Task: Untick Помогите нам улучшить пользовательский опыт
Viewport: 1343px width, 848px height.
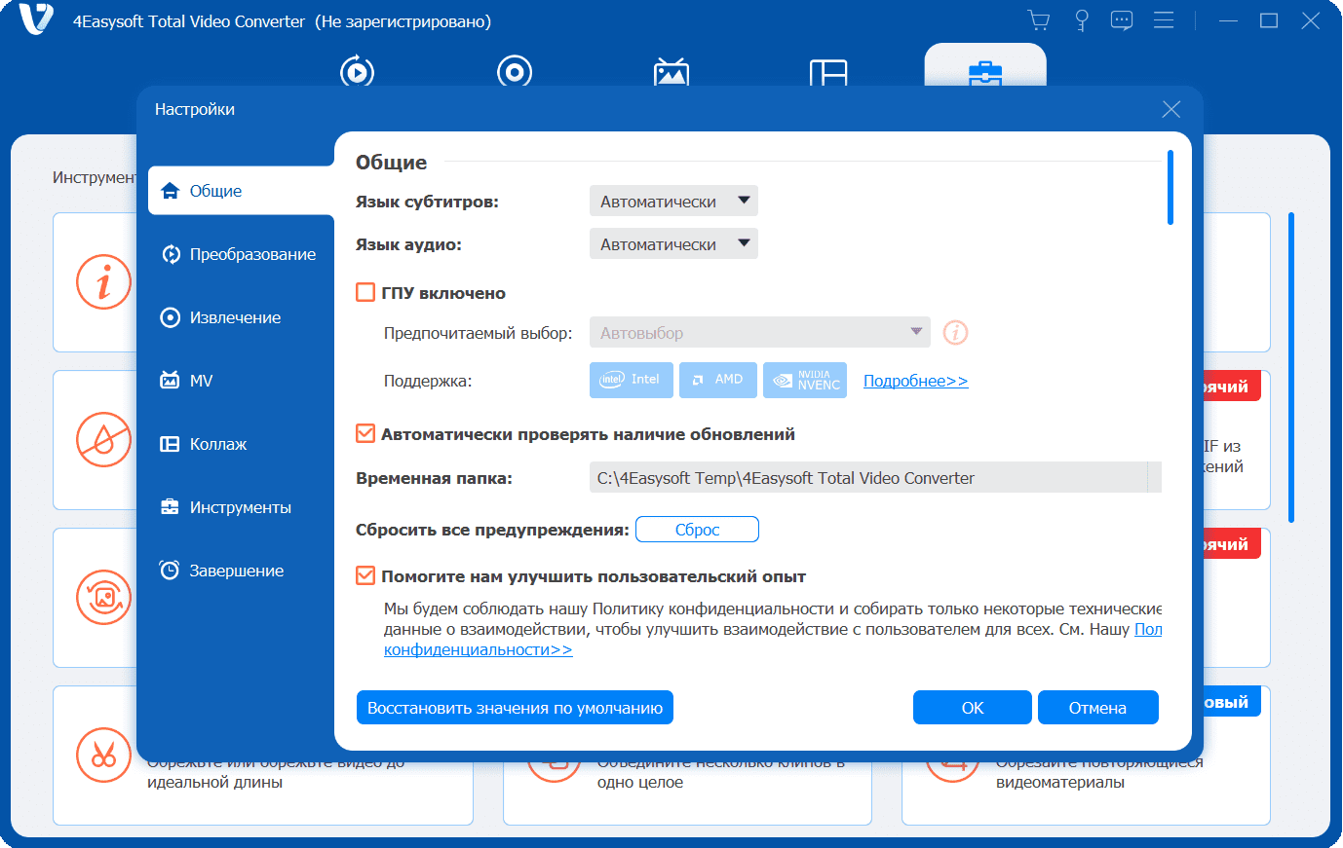Action: click(365, 575)
